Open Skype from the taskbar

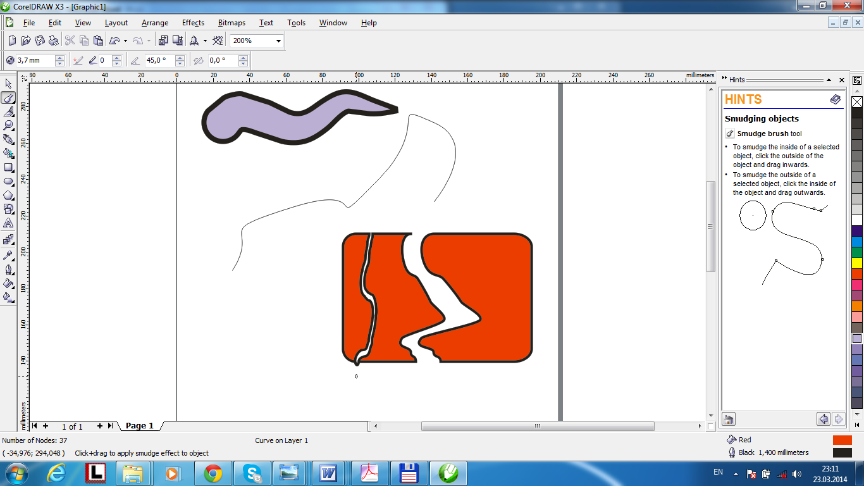(253, 473)
